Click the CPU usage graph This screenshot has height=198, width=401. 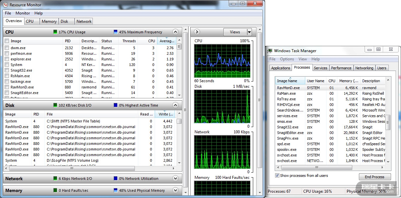222,61
